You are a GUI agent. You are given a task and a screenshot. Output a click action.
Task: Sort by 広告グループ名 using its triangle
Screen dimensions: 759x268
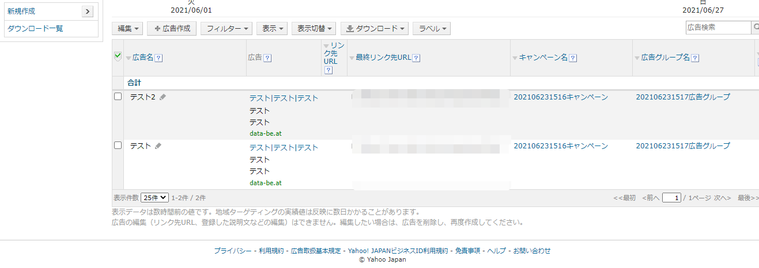(637, 58)
